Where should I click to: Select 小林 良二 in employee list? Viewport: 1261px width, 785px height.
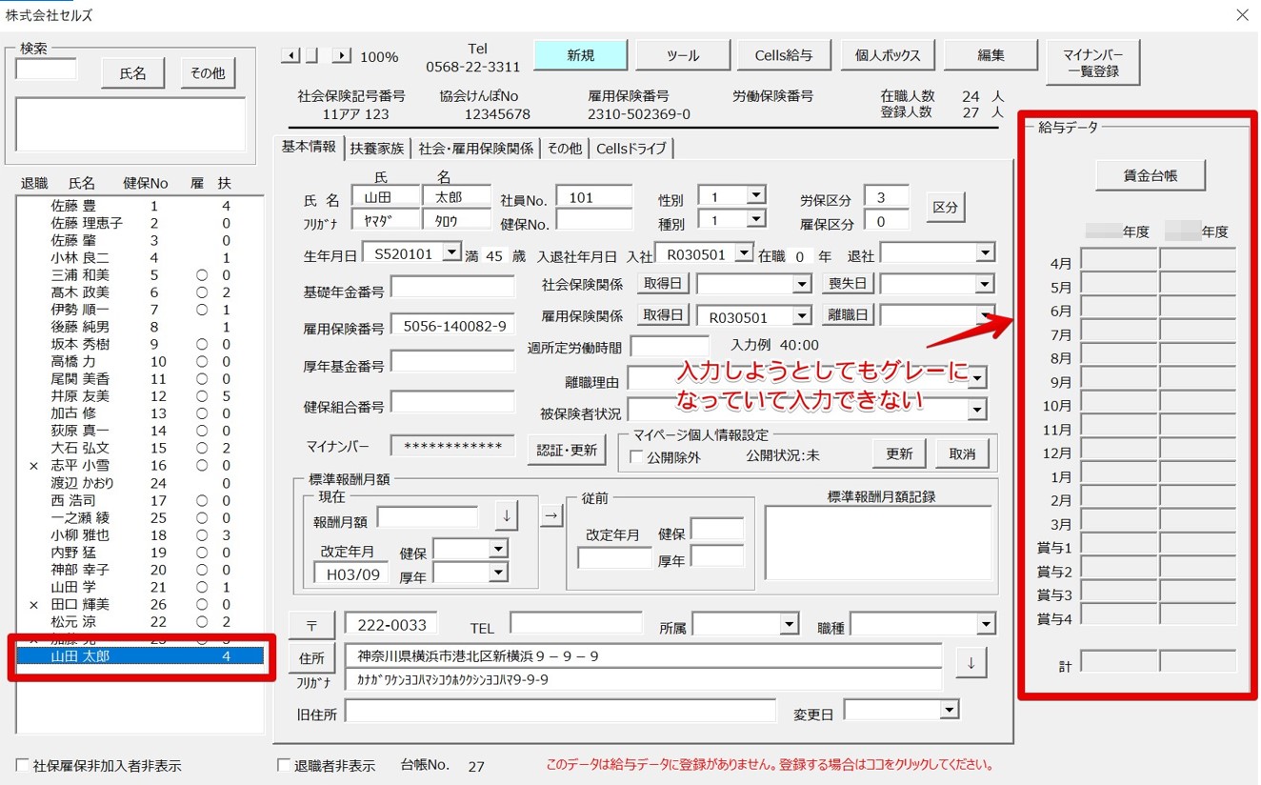[141, 257]
